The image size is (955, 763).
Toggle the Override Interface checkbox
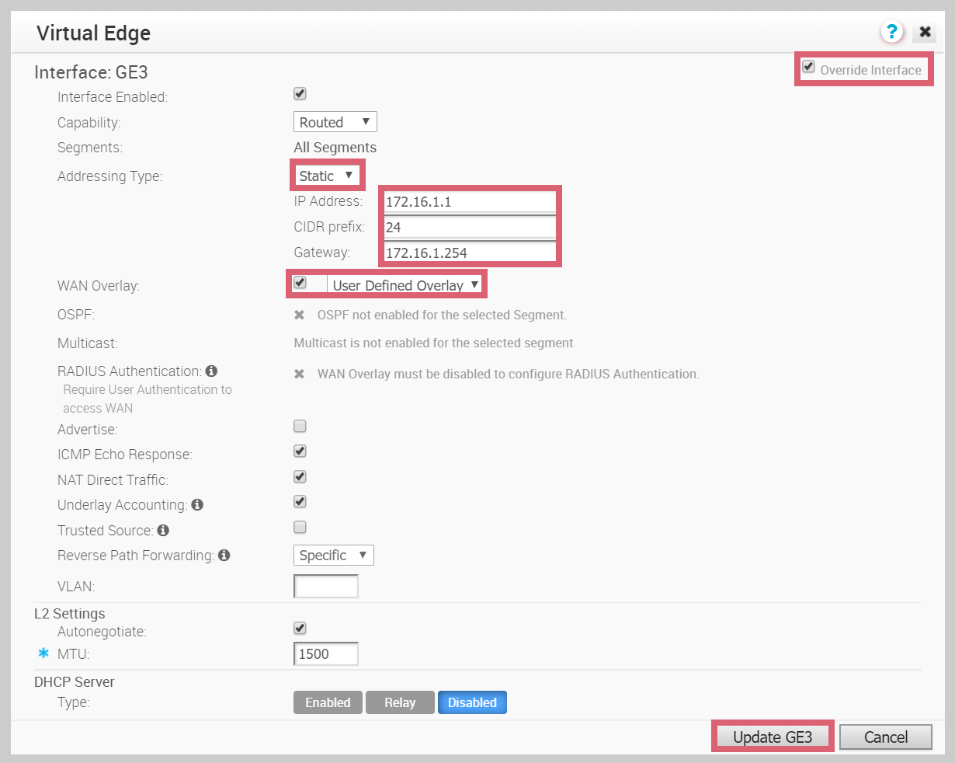(808, 68)
